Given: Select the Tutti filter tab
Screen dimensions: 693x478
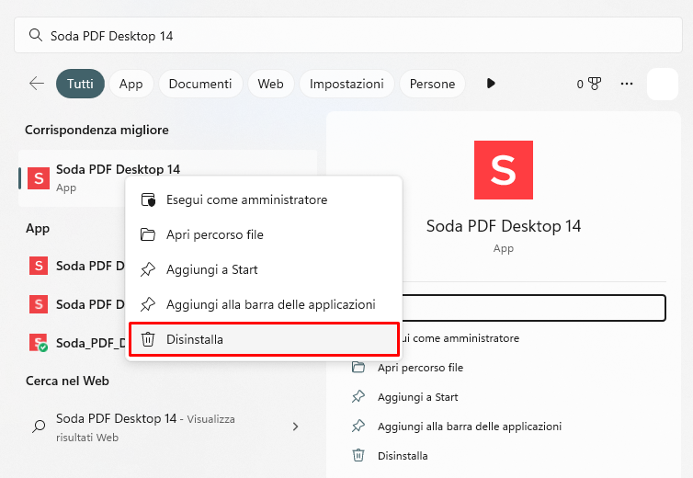Looking at the screenshot, I should [x=81, y=84].
